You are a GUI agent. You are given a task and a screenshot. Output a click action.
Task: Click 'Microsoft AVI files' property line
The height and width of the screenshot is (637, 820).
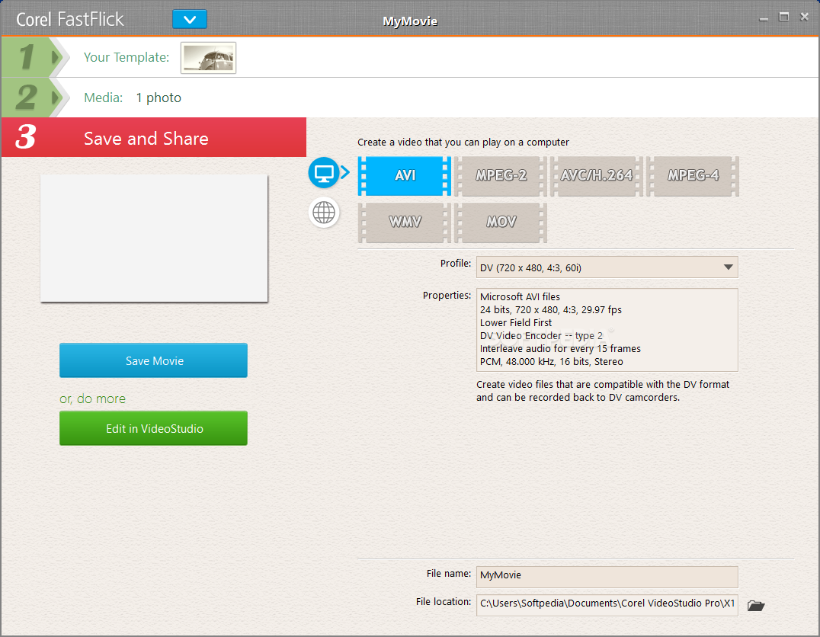pos(520,296)
